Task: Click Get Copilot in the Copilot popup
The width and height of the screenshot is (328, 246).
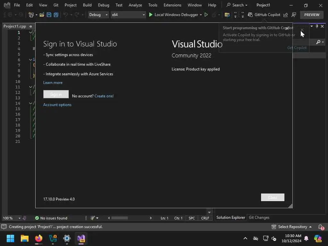Action: (297, 48)
